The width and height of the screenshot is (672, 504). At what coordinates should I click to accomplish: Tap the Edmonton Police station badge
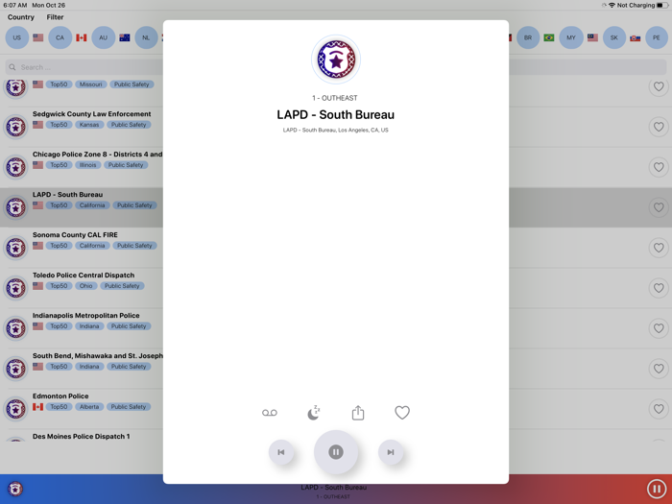point(16,409)
